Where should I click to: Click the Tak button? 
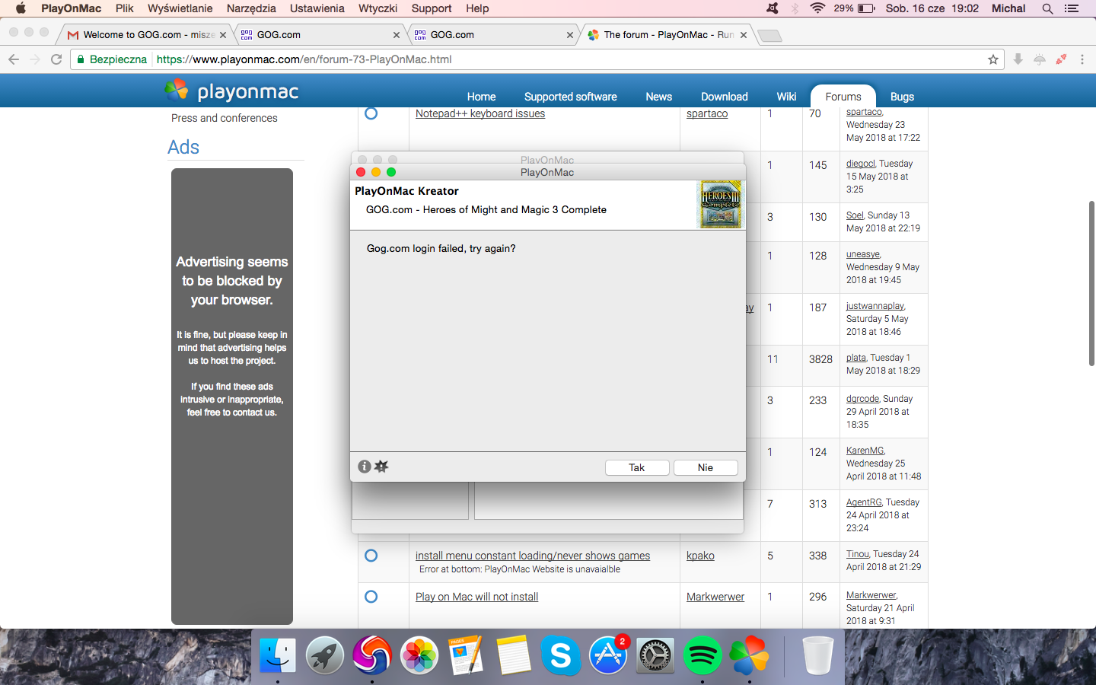pos(637,467)
